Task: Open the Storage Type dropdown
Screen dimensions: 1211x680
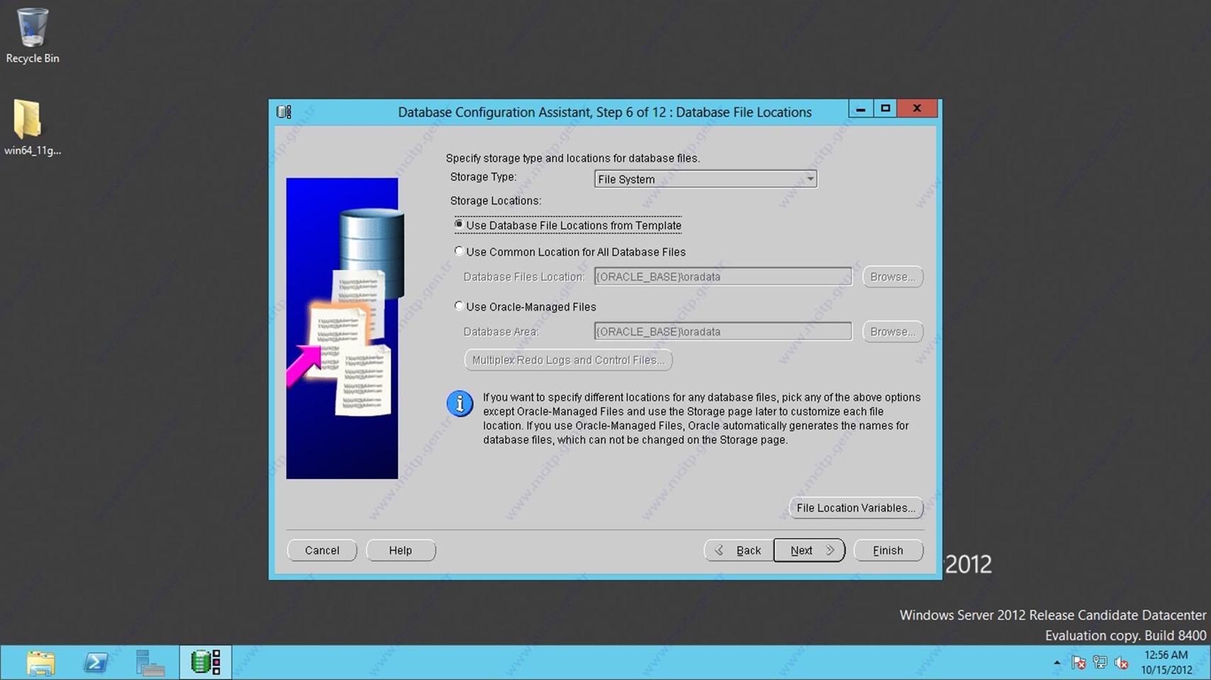Action: (x=705, y=179)
